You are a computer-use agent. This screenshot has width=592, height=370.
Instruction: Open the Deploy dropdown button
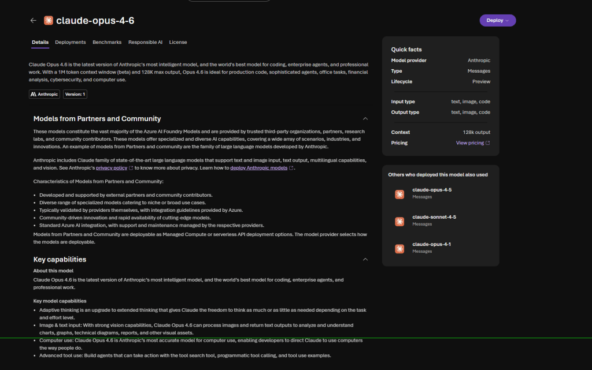(x=497, y=20)
